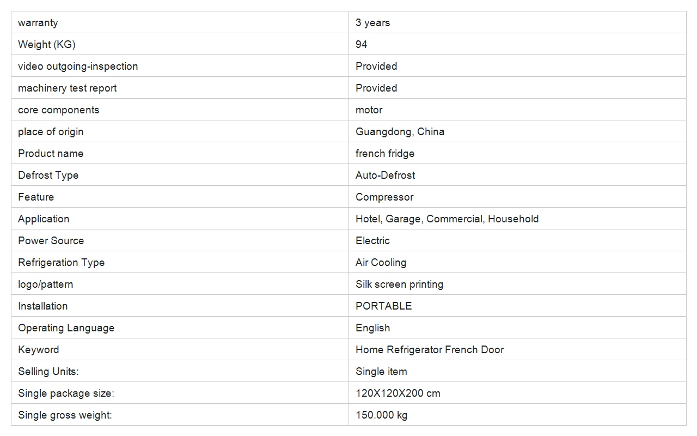Viewport: 697px width, 436px height.
Task: Select the "video outgoing-inspection" label
Action: tap(78, 66)
